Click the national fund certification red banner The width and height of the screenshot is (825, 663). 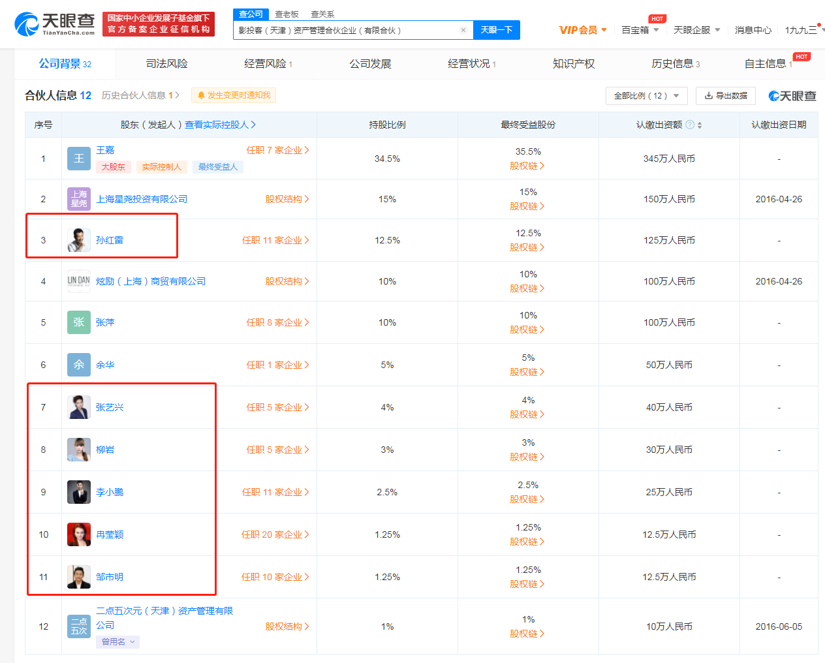159,24
